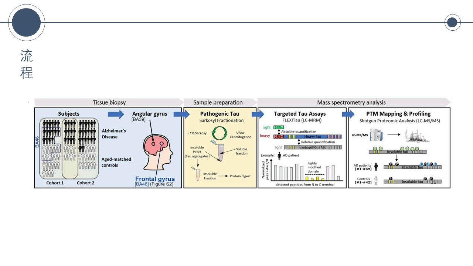Click the FLEXITau (LC-MRM) subtitle

pyautogui.click(x=302, y=120)
